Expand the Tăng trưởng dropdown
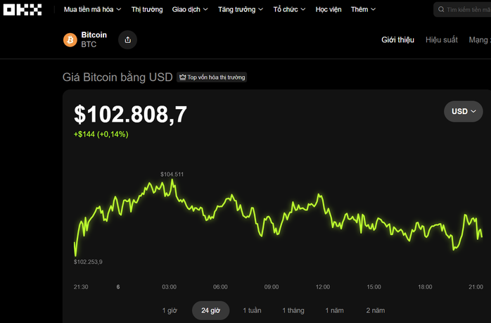491x323 pixels. (x=241, y=10)
